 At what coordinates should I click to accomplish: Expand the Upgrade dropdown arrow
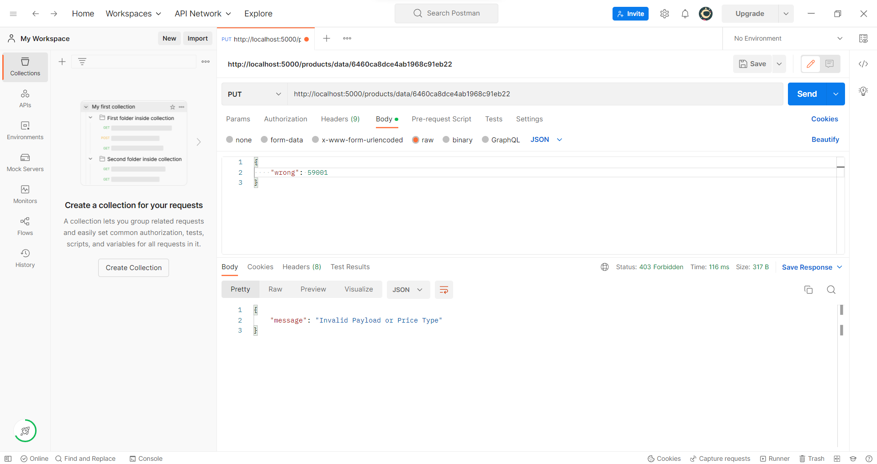(x=786, y=14)
